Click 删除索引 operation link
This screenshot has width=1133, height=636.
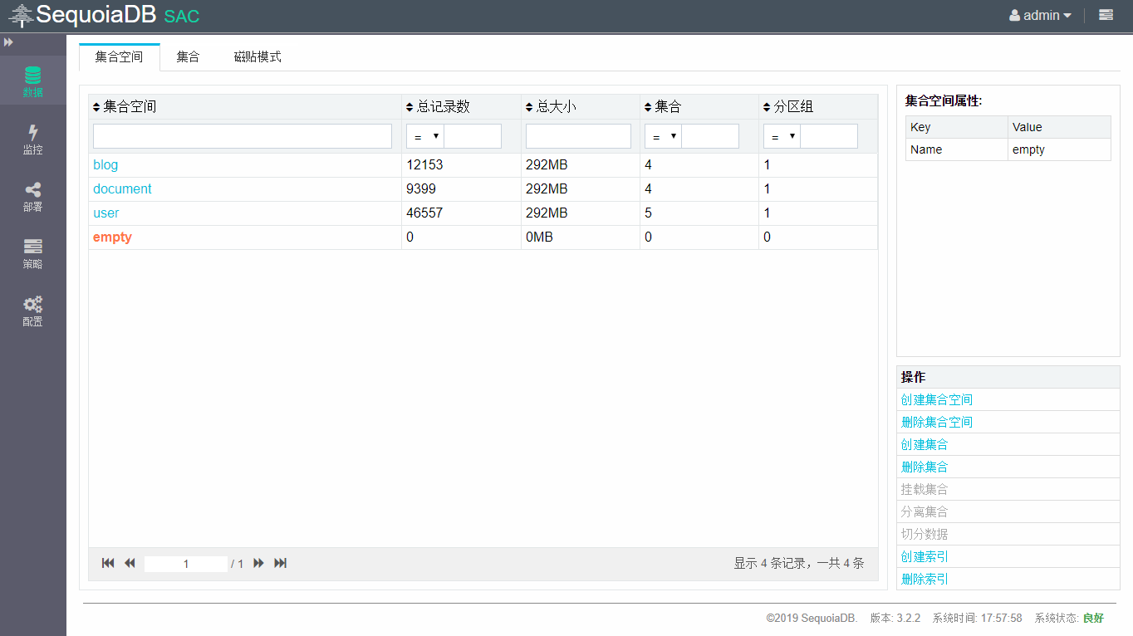(x=925, y=579)
